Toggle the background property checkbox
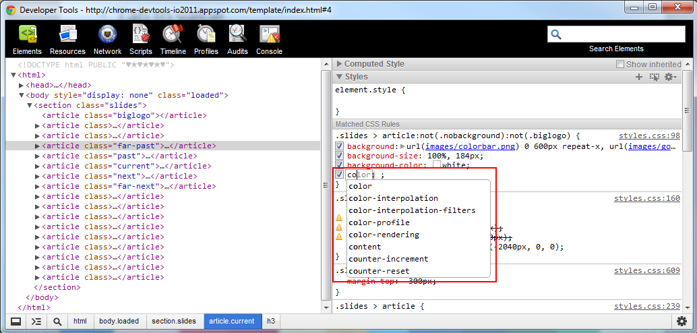The width and height of the screenshot is (697, 333). (x=339, y=146)
